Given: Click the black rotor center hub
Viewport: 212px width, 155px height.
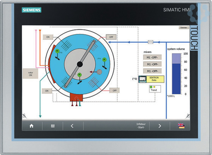Looking at the screenshot, I should click(80, 64).
